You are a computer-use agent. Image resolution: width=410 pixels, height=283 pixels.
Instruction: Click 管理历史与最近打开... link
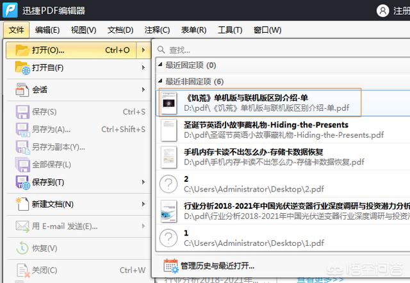tap(217, 266)
